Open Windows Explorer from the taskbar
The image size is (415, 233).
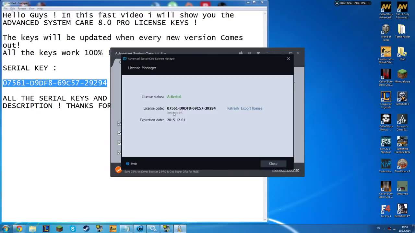pos(33,228)
